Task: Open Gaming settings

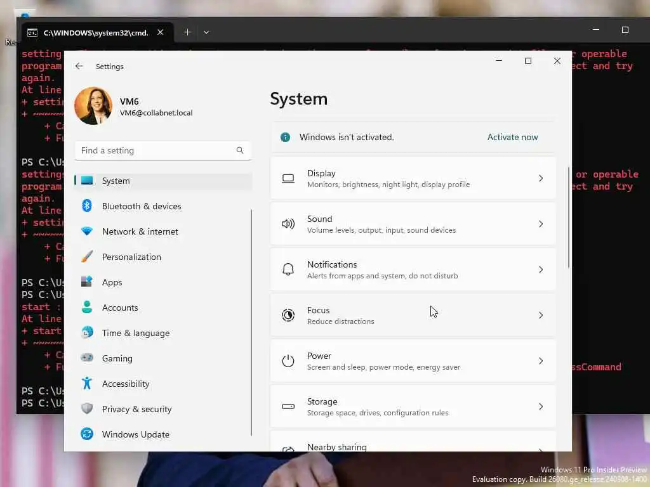Action: 163,358
